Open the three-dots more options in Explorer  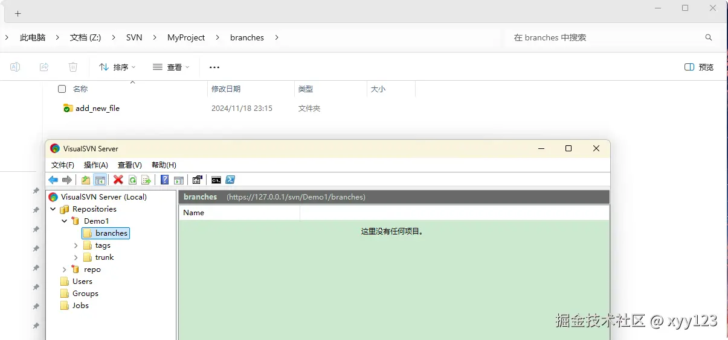tap(214, 68)
